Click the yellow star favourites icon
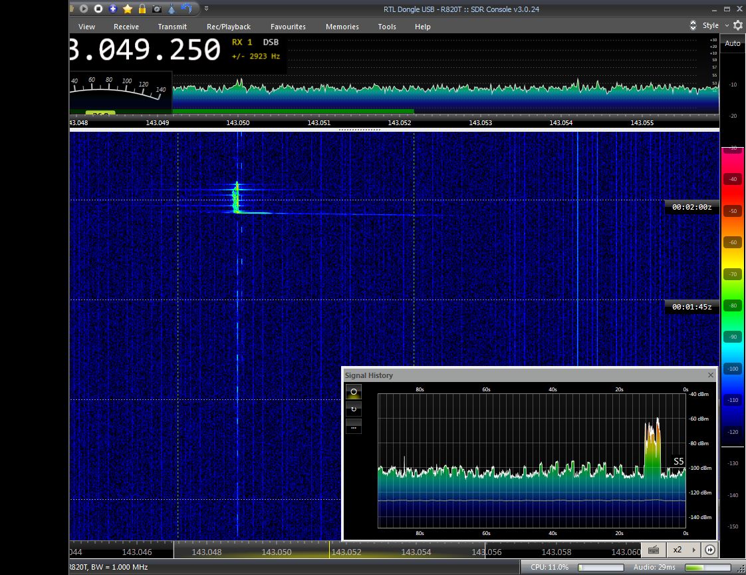This screenshot has width=746, height=575. tap(128, 9)
